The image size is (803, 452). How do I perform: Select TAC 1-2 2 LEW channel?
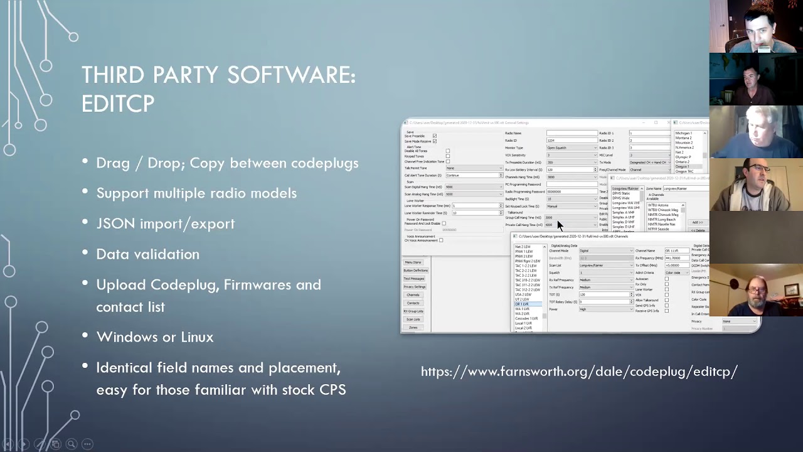pos(528,266)
